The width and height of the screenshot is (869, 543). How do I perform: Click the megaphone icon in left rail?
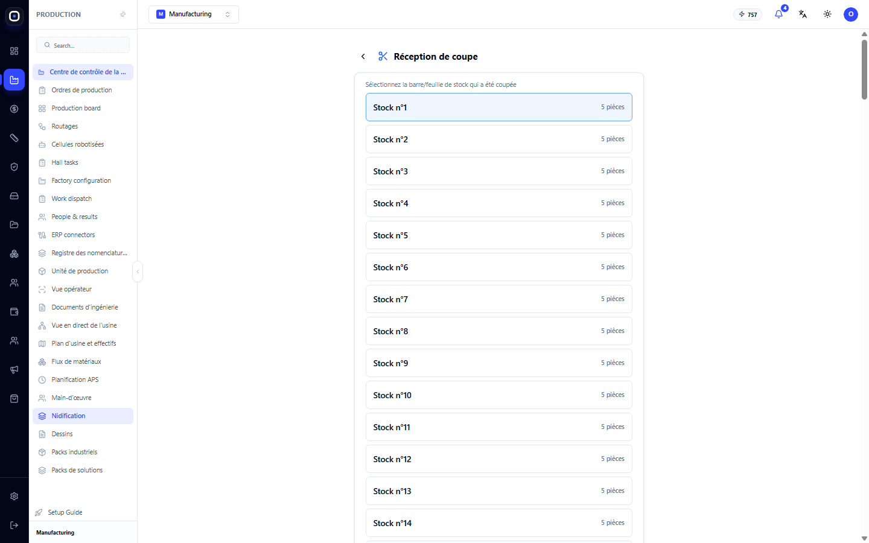tap(14, 369)
